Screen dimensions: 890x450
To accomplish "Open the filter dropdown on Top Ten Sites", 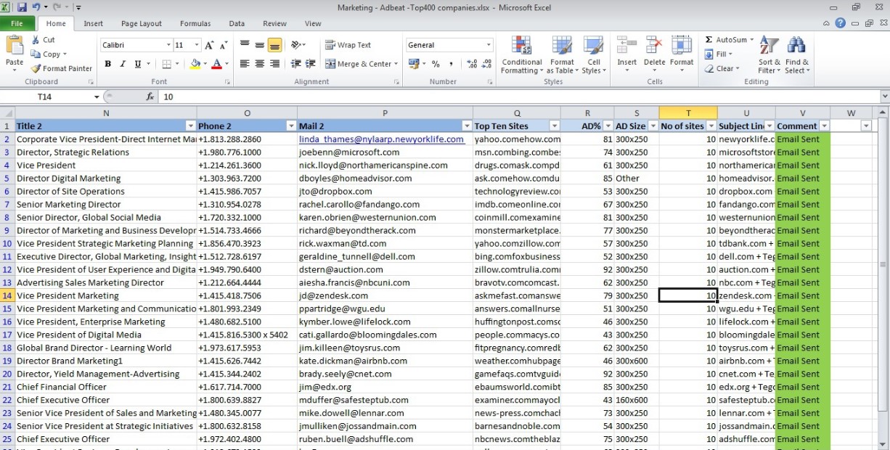I will pos(554,126).
